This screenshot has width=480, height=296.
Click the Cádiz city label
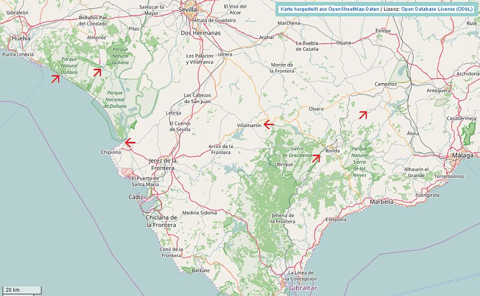[135, 197]
